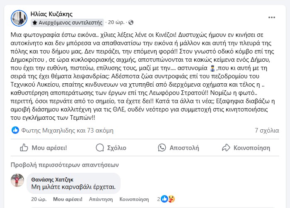
Task: Click the WhatsApp send icon
Action: [162, 148]
